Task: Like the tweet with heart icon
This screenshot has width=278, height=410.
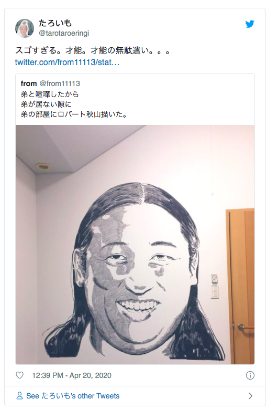Action: [x=19, y=375]
